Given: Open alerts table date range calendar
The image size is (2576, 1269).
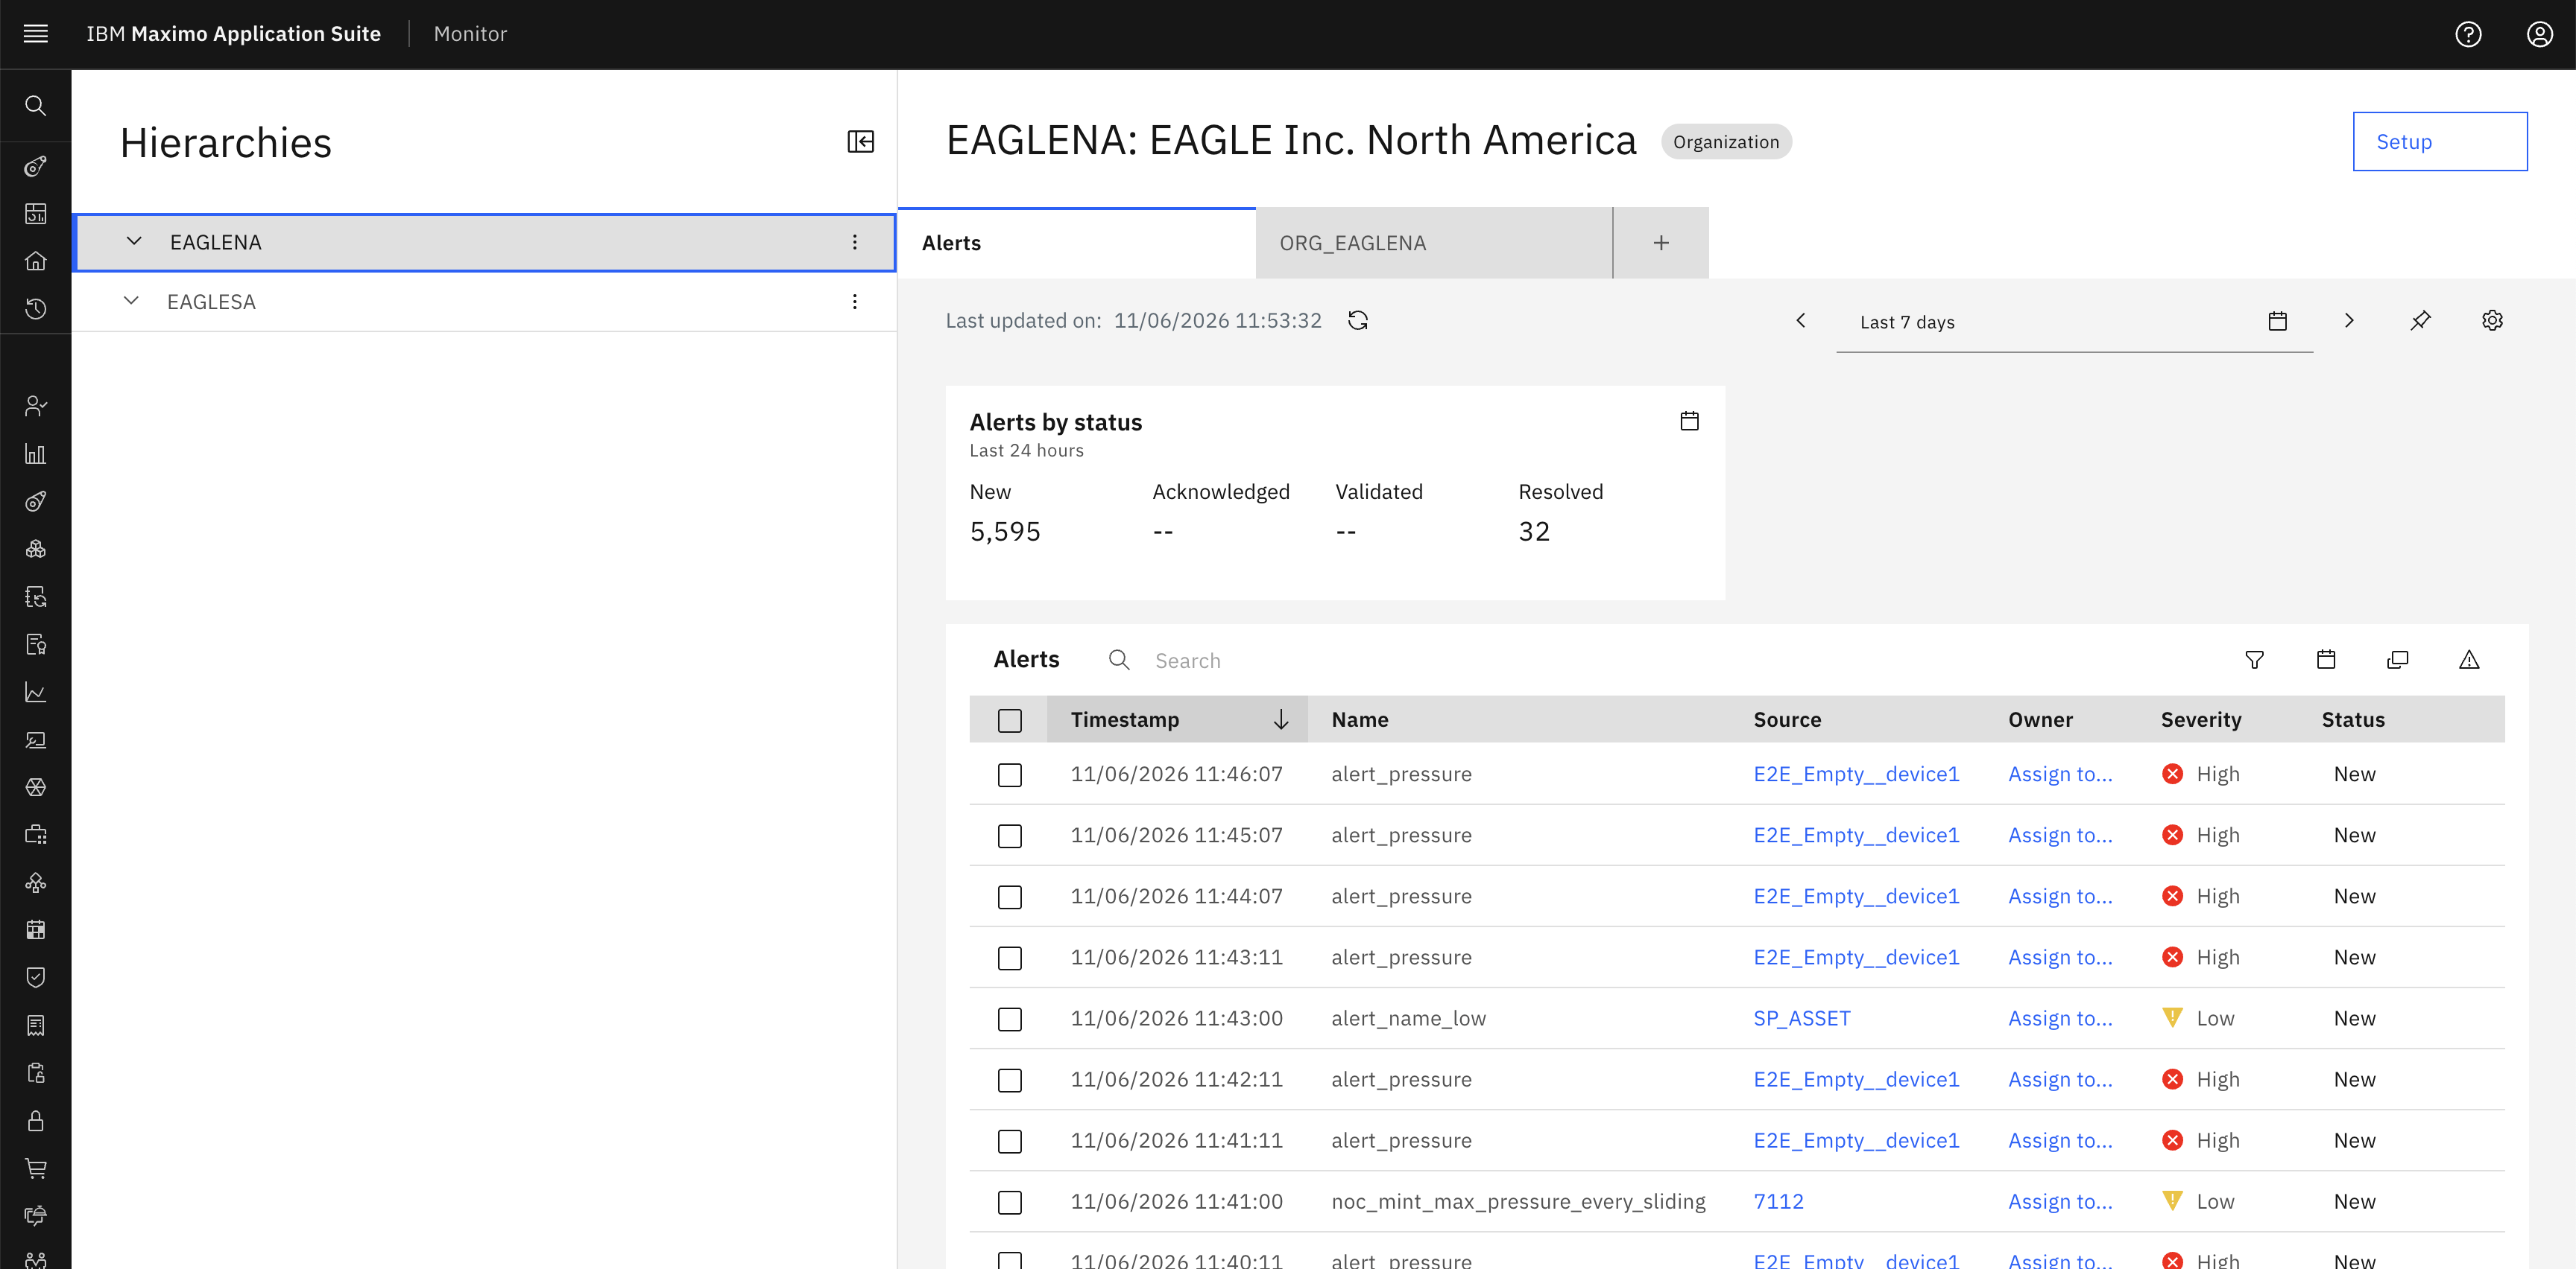Looking at the screenshot, I should [x=2326, y=660].
